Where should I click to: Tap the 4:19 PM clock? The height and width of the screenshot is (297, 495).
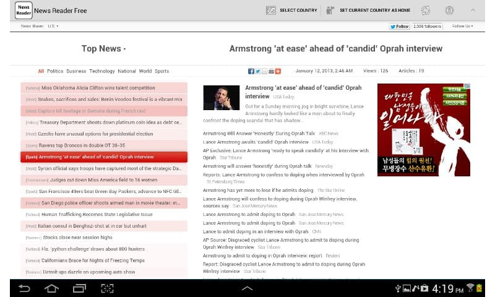click(x=447, y=288)
